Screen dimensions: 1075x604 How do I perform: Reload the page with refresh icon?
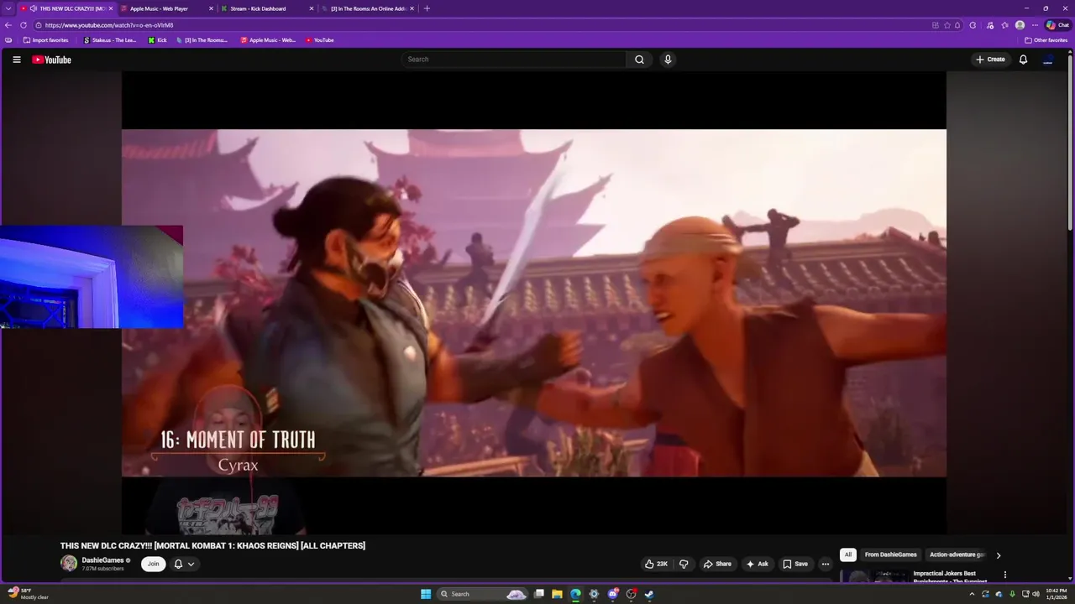point(24,25)
